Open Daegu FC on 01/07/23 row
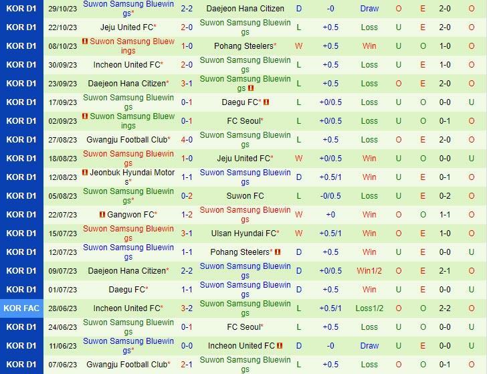Image resolution: width=487 pixels, height=374 pixels. pyautogui.click(x=128, y=290)
